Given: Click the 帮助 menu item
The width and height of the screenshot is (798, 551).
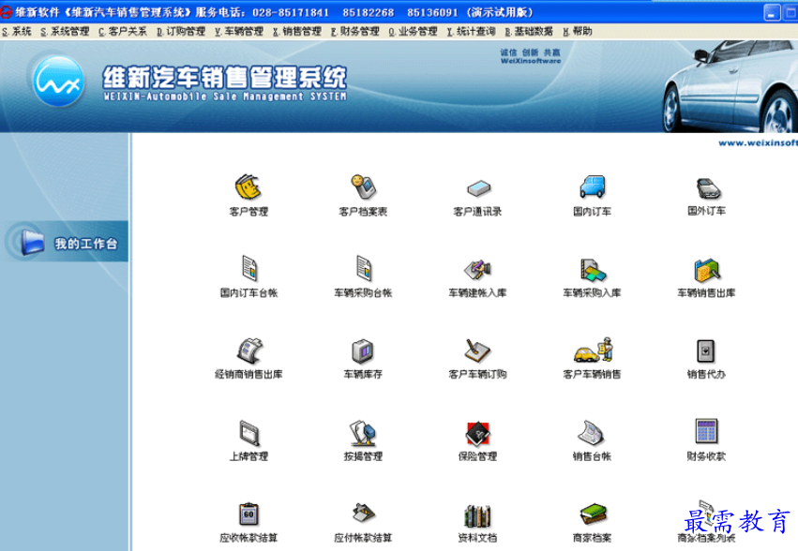Looking at the screenshot, I should (578, 31).
